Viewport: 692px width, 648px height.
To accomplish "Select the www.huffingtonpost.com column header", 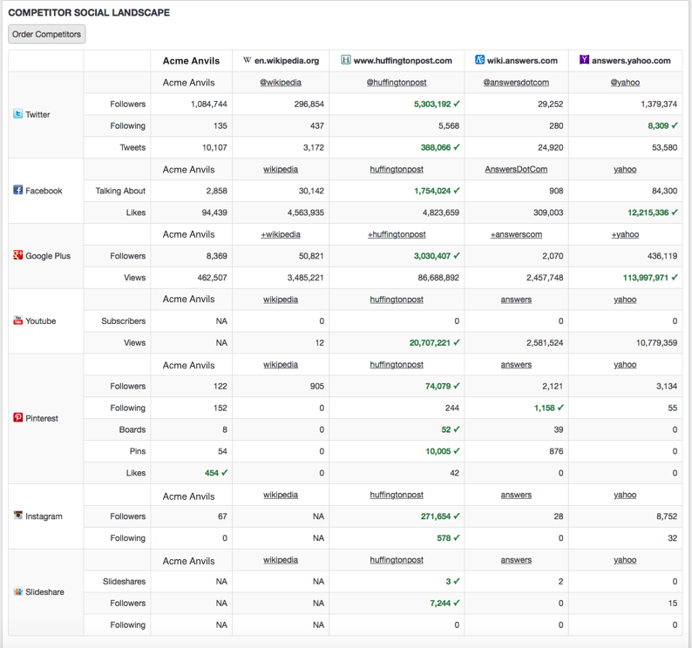I will 403,60.
